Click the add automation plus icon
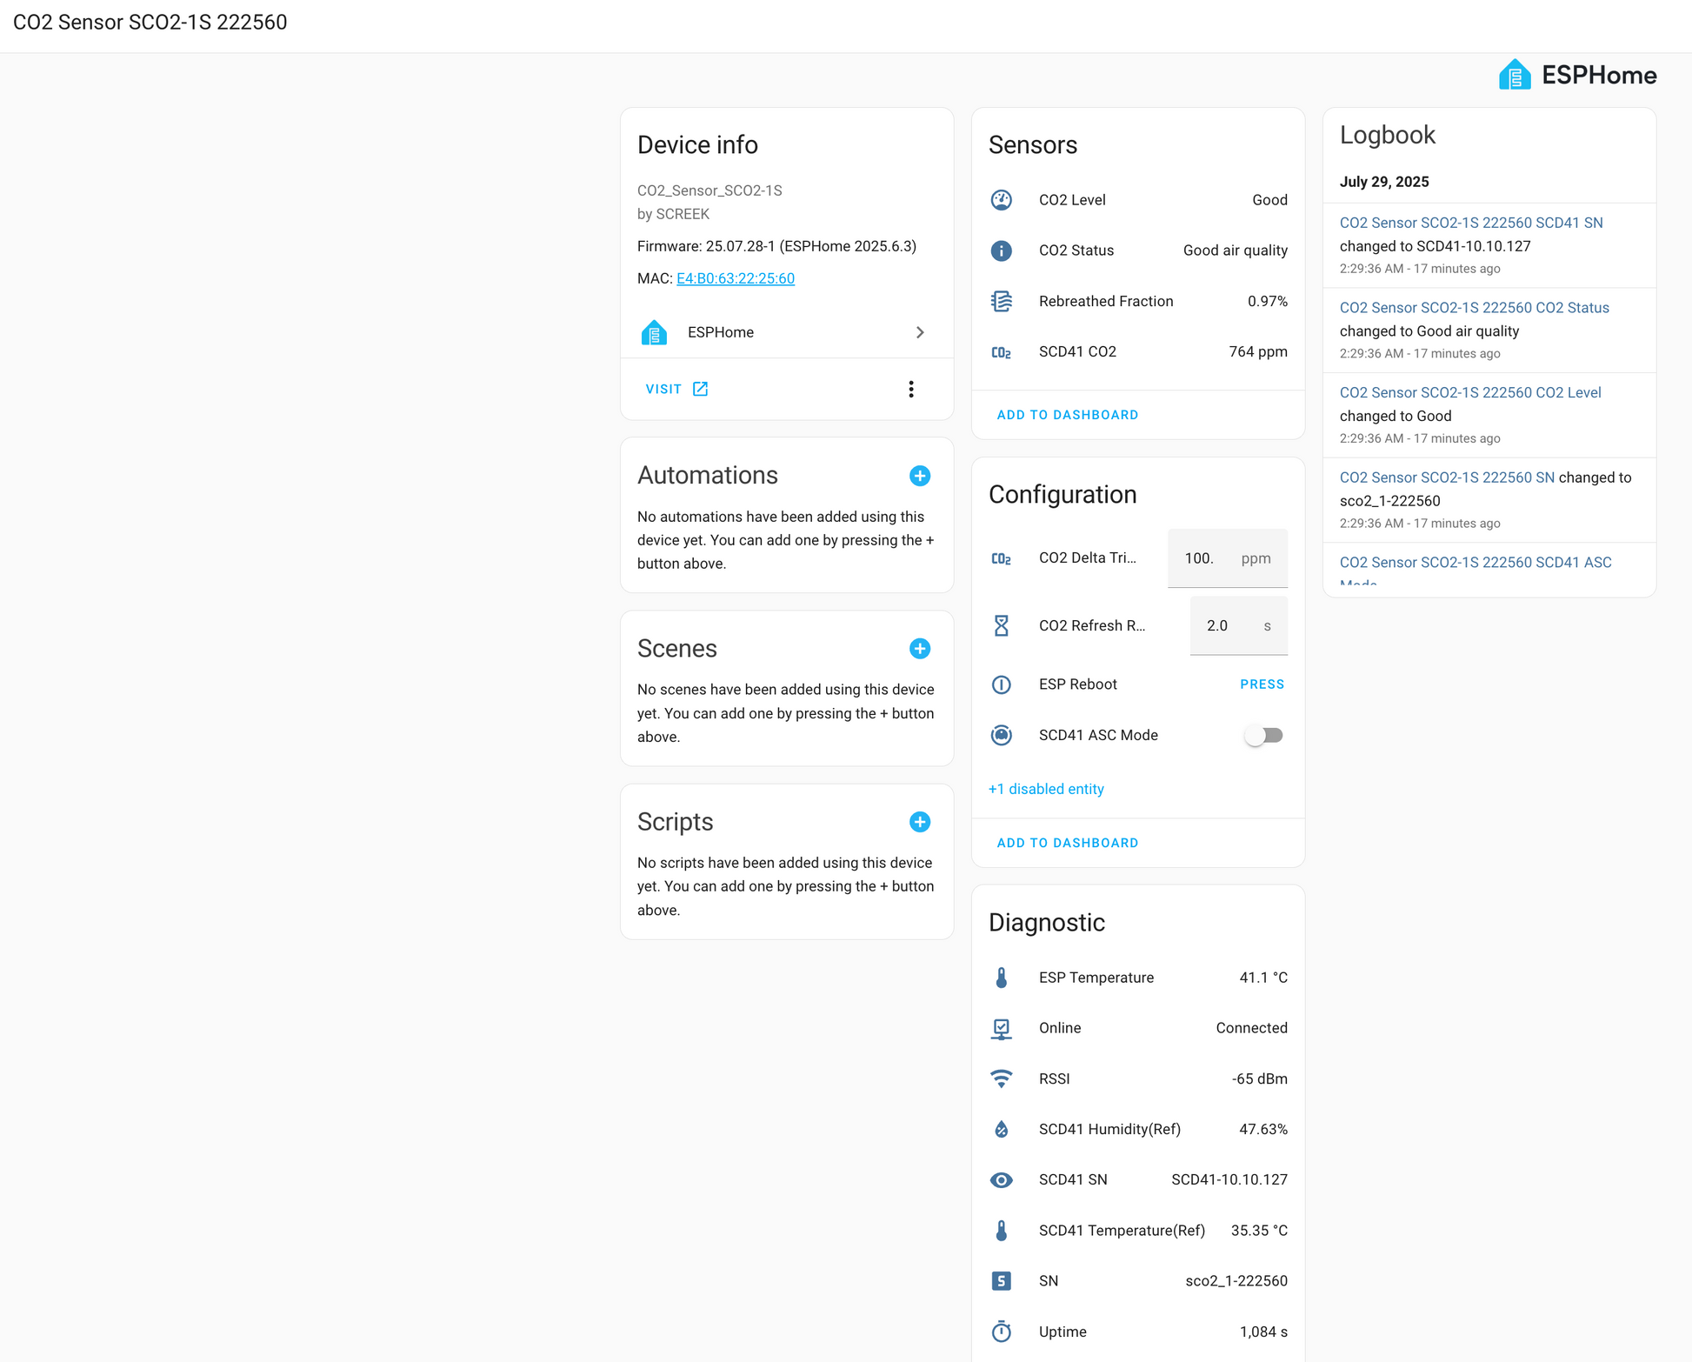Image resolution: width=1692 pixels, height=1362 pixels. coord(919,476)
